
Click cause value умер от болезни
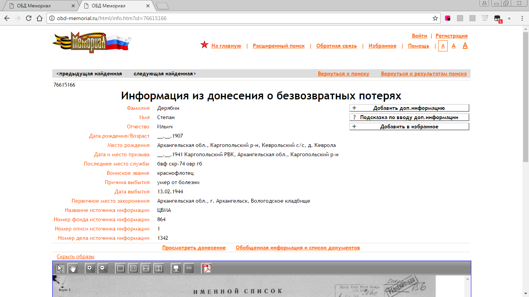[179, 182]
